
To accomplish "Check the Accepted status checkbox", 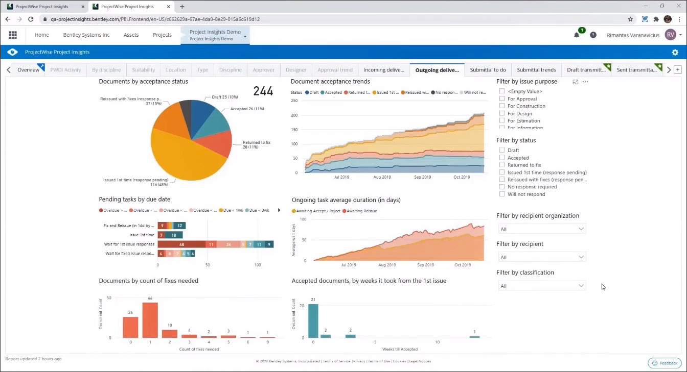I will (x=502, y=158).
